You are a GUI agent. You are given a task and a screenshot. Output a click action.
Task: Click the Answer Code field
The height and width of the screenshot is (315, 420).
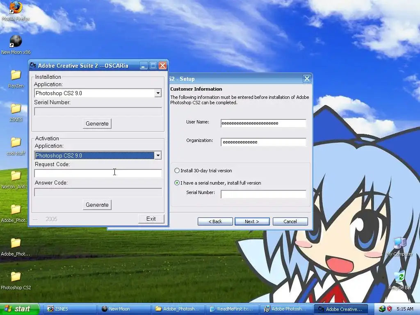98,192
